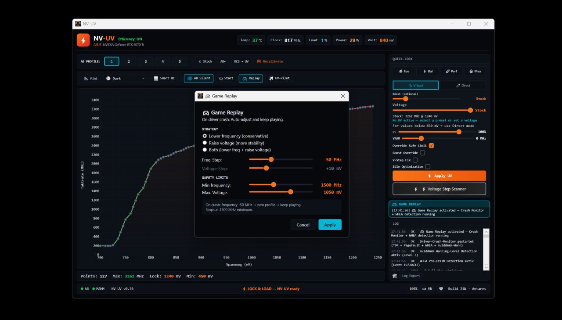Choose 'Both (lower freq + raise voltage)' option

click(x=205, y=150)
